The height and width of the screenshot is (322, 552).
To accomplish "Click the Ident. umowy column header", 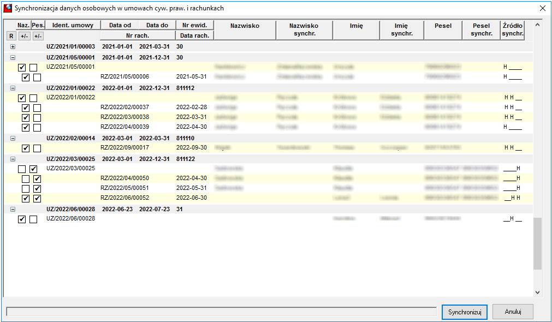I will tap(73, 25).
